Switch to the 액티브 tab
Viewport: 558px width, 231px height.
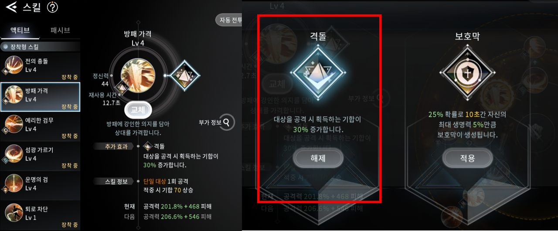(x=20, y=30)
